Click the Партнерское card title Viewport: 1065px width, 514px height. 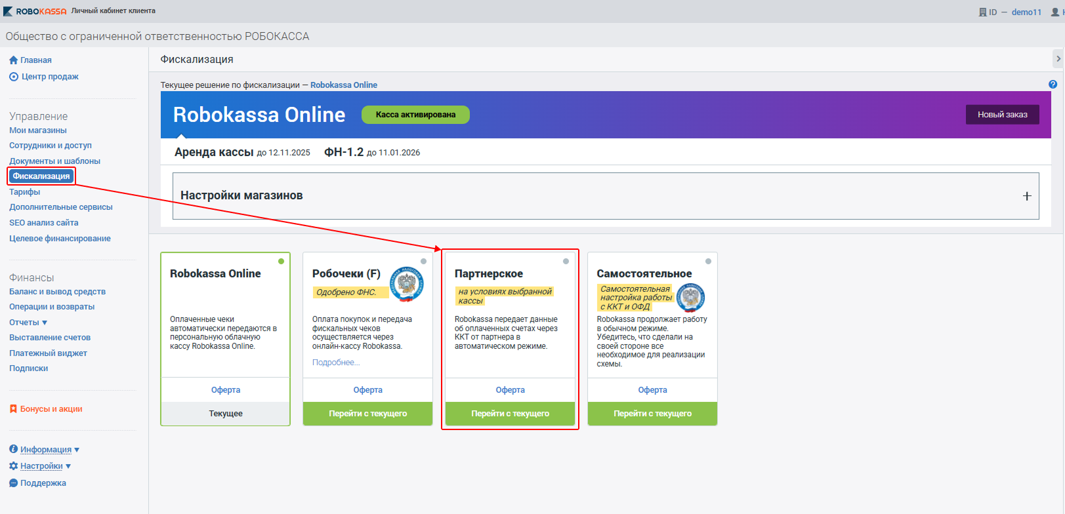pos(489,273)
